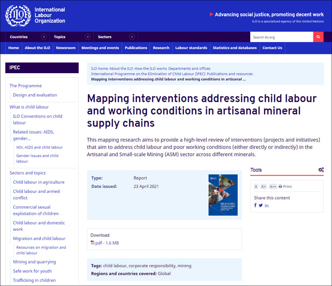The width and height of the screenshot is (332, 286).
Task: Open the Tools gear settings icon
Action: [321, 170]
